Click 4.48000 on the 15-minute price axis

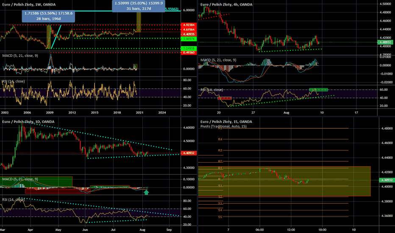pyautogui.click(x=387, y=128)
